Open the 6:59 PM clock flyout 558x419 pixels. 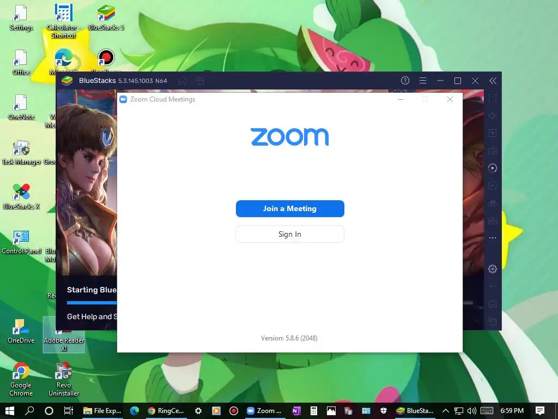(512, 411)
